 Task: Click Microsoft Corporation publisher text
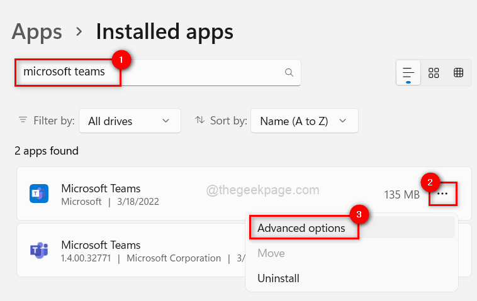pyautogui.click(x=174, y=258)
